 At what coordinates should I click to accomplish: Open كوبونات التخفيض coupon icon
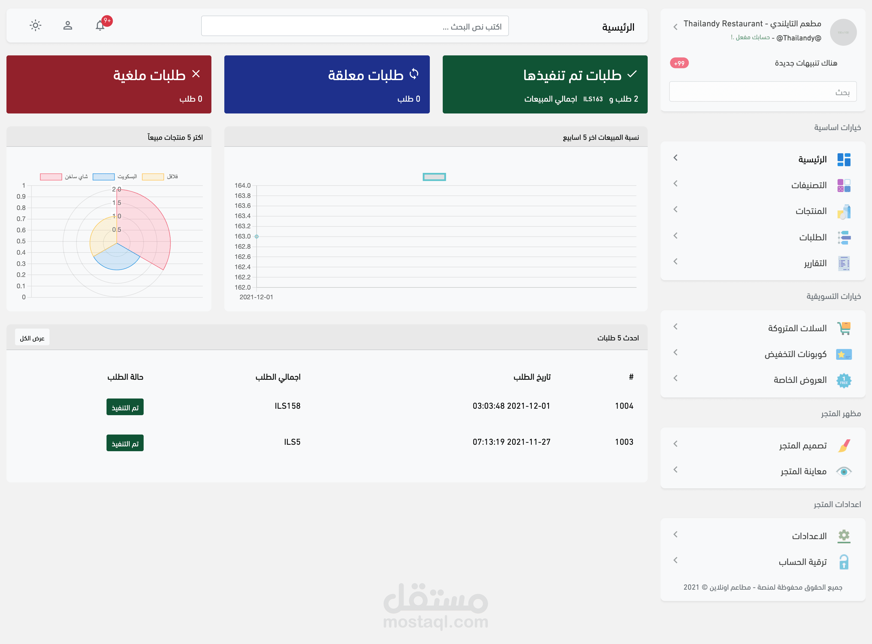point(844,354)
